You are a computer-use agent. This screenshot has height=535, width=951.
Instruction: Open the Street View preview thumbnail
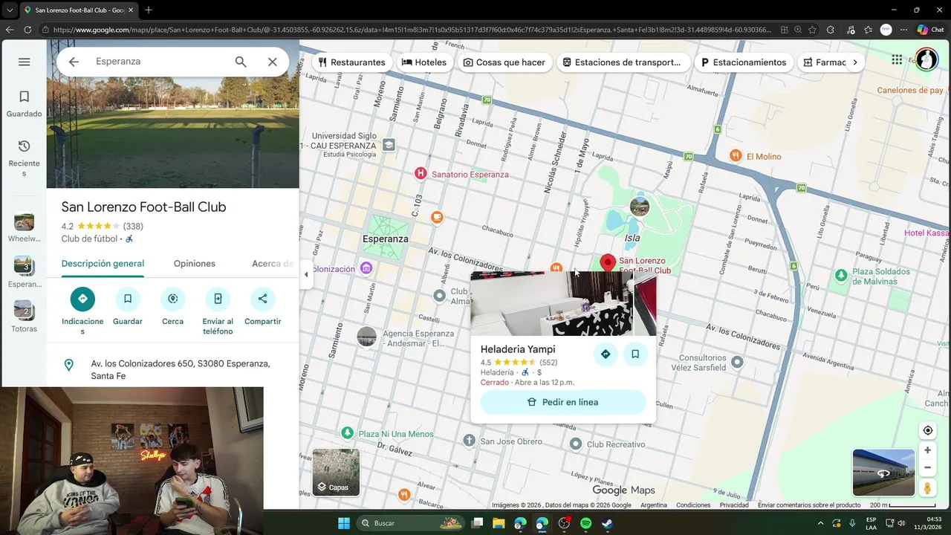883,473
